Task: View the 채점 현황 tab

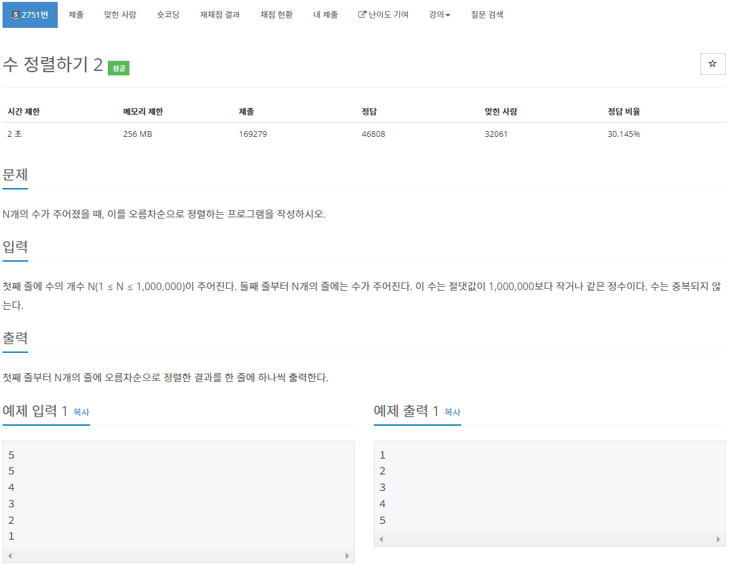Action: click(276, 15)
